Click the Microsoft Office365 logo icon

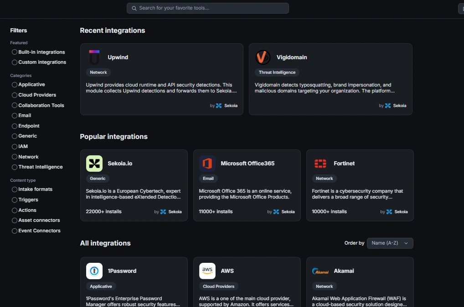click(x=207, y=164)
